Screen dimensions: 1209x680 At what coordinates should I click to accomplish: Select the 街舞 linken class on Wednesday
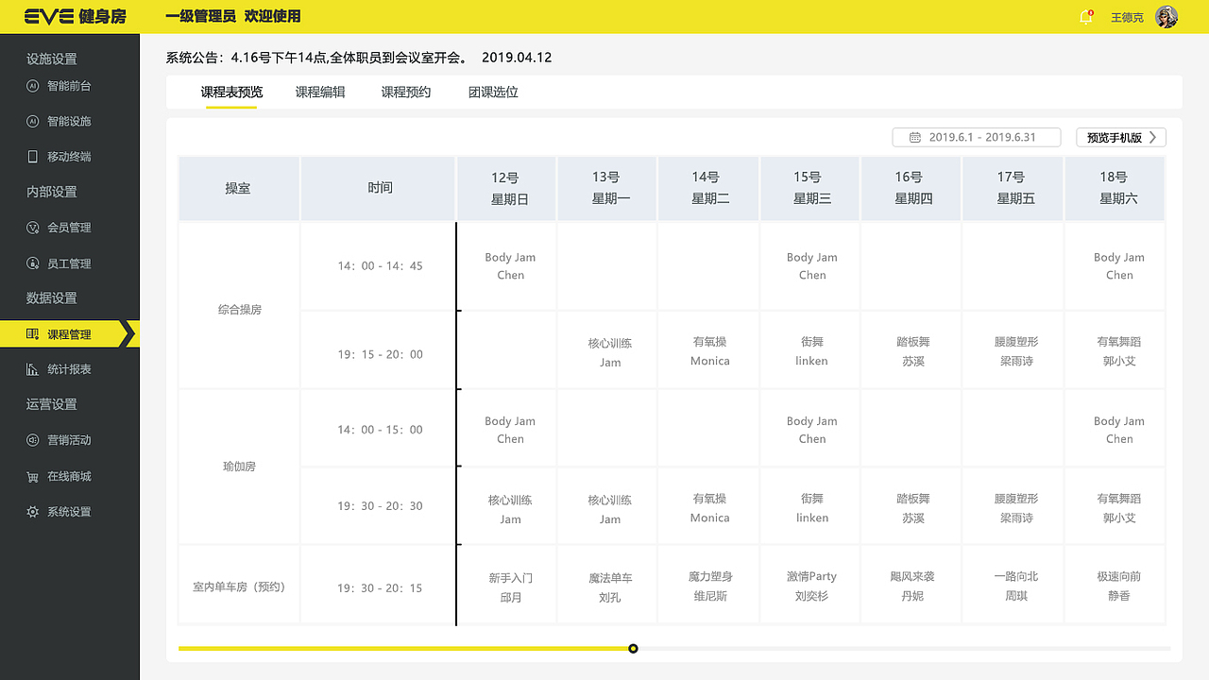point(812,350)
